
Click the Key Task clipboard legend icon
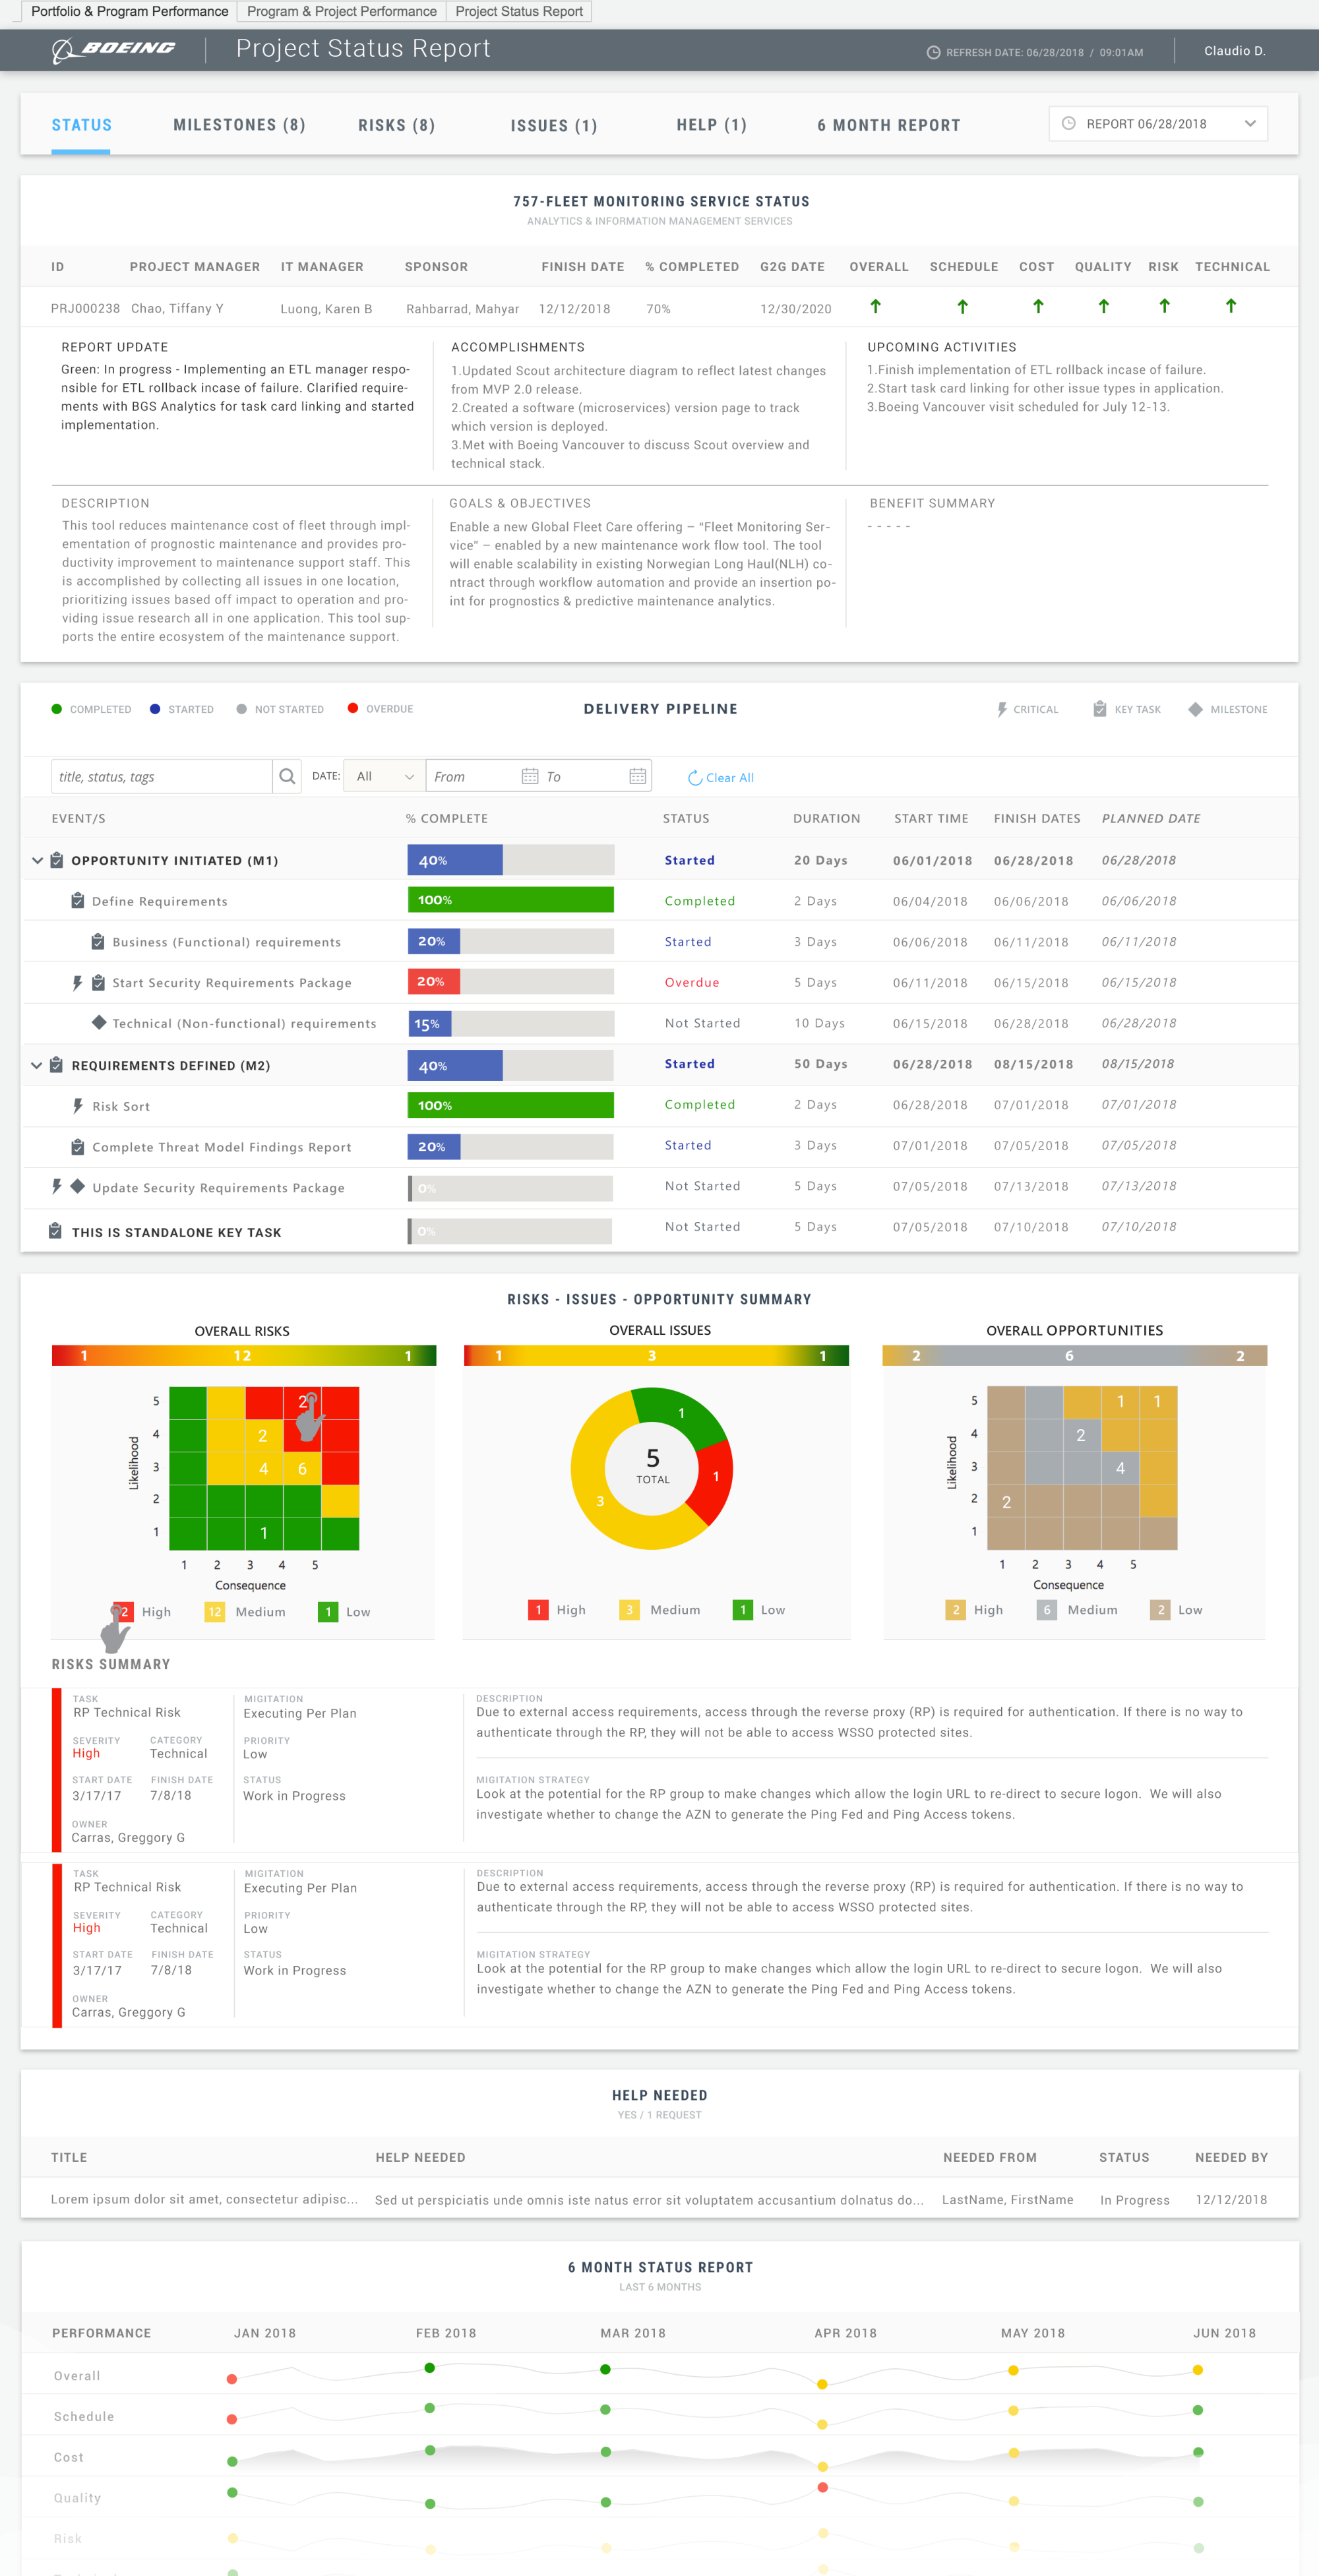tap(1099, 709)
